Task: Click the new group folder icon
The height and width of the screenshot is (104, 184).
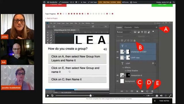Action: [x=142, y=91]
